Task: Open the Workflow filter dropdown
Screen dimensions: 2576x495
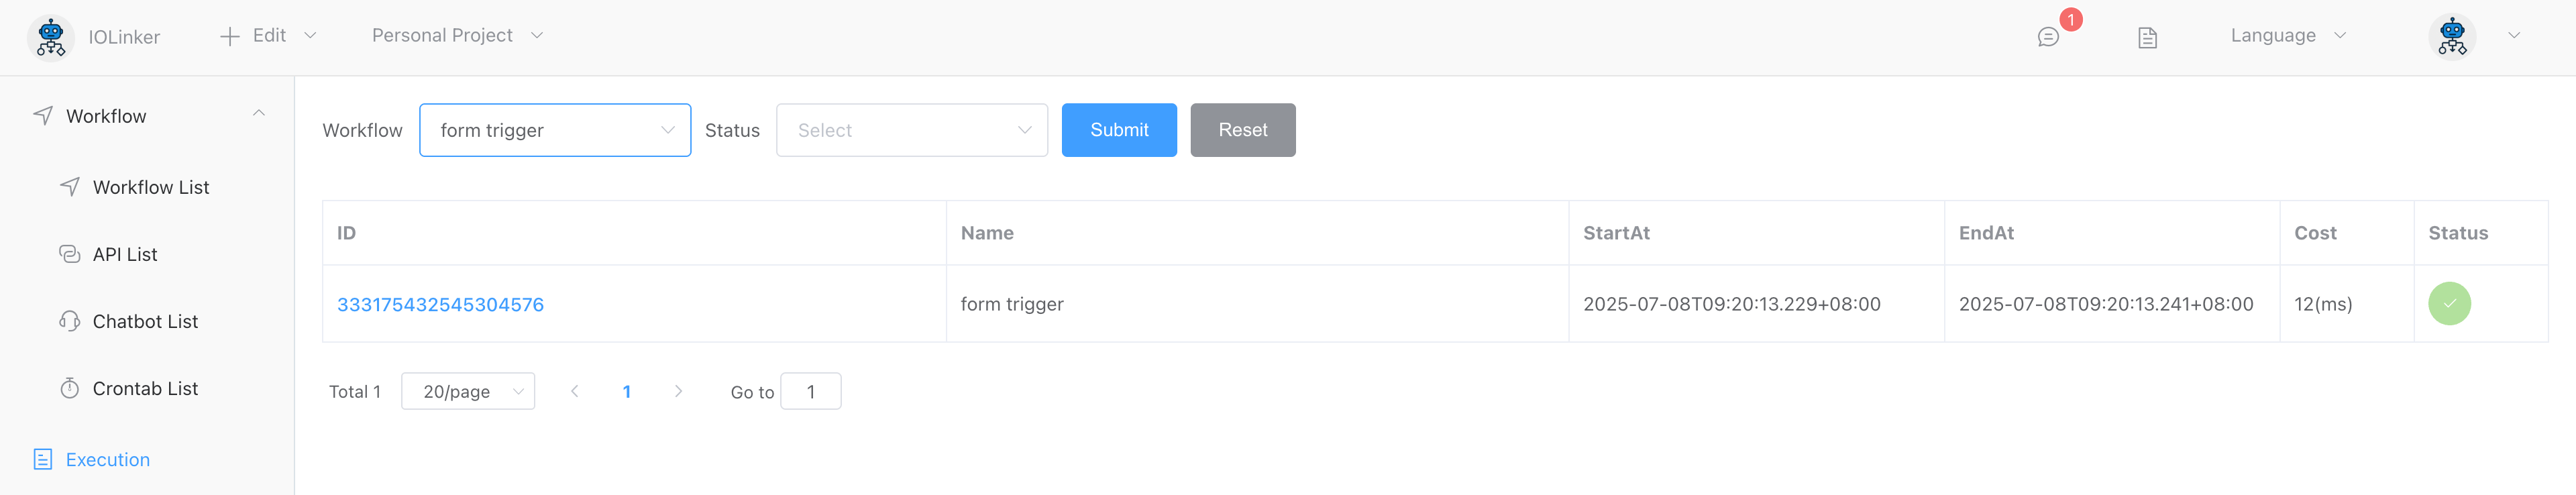Action: pos(555,130)
